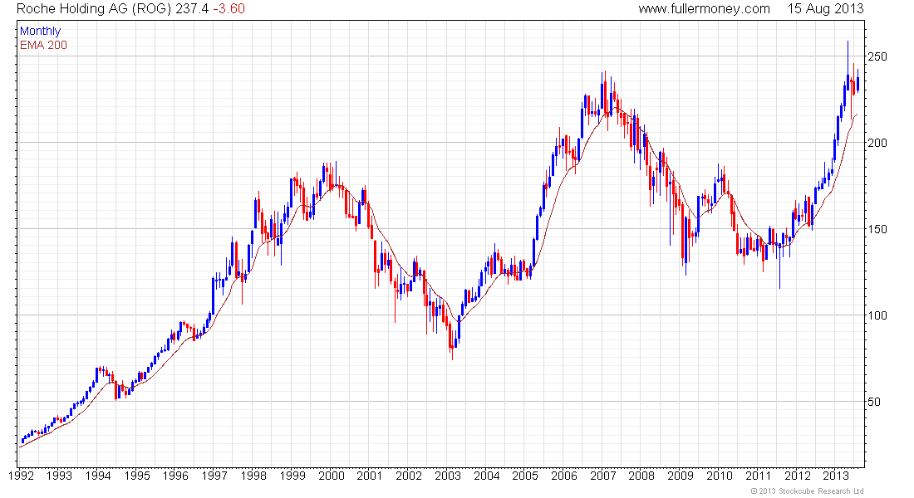Click the 100 price axis label

click(877, 315)
